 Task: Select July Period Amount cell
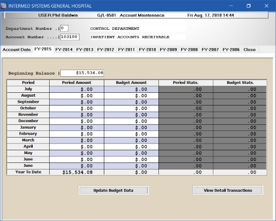point(77,90)
